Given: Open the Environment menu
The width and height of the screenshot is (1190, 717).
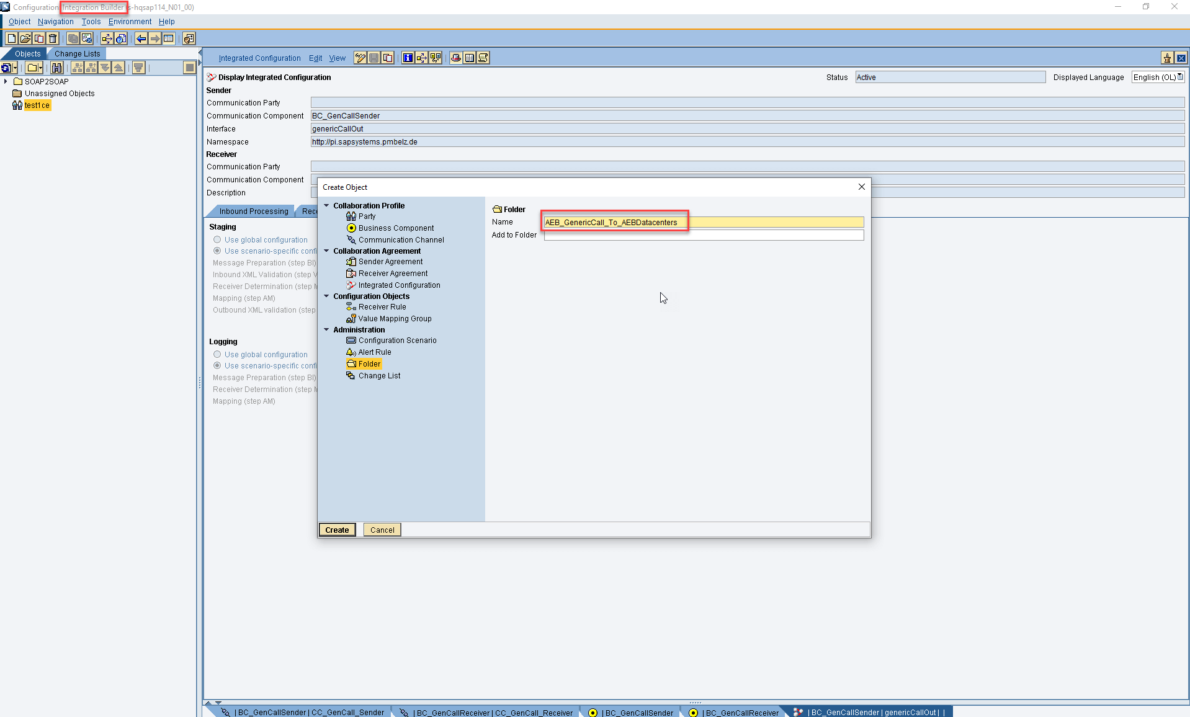Looking at the screenshot, I should coord(130,21).
